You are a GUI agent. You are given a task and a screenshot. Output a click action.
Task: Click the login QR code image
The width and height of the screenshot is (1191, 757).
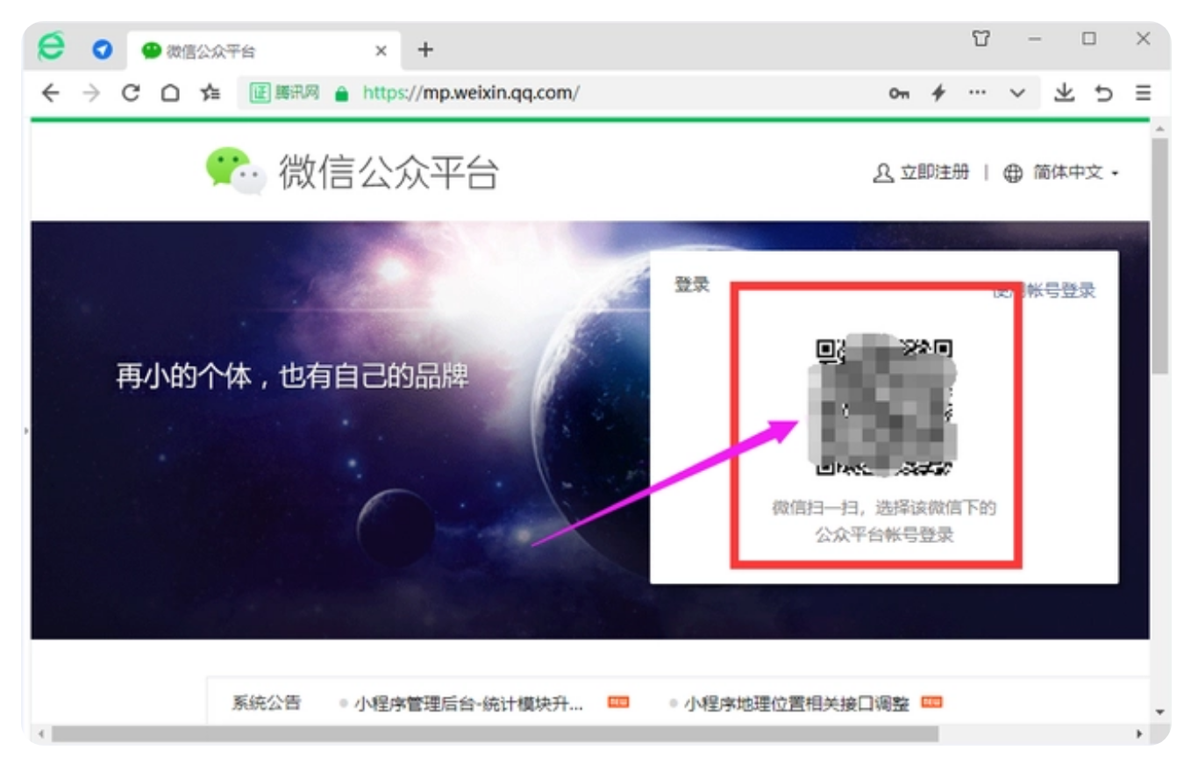point(882,406)
